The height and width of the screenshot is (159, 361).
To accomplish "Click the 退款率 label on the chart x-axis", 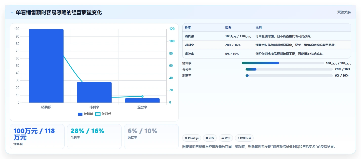I will (142, 107).
